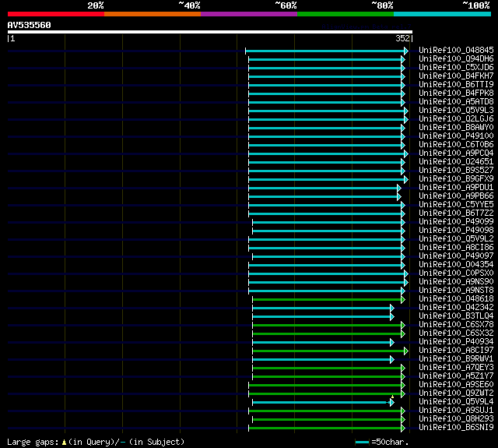Click the green arrowhead on UniRef100_A8CI97's bar

point(405,351)
